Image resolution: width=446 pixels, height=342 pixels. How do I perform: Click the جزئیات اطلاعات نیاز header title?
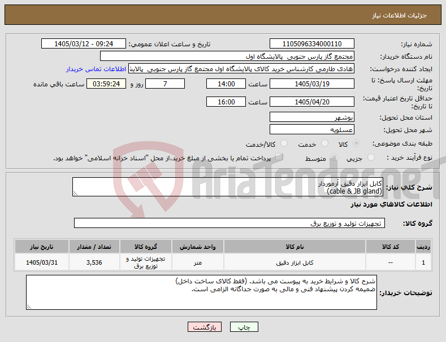click(399, 15)
